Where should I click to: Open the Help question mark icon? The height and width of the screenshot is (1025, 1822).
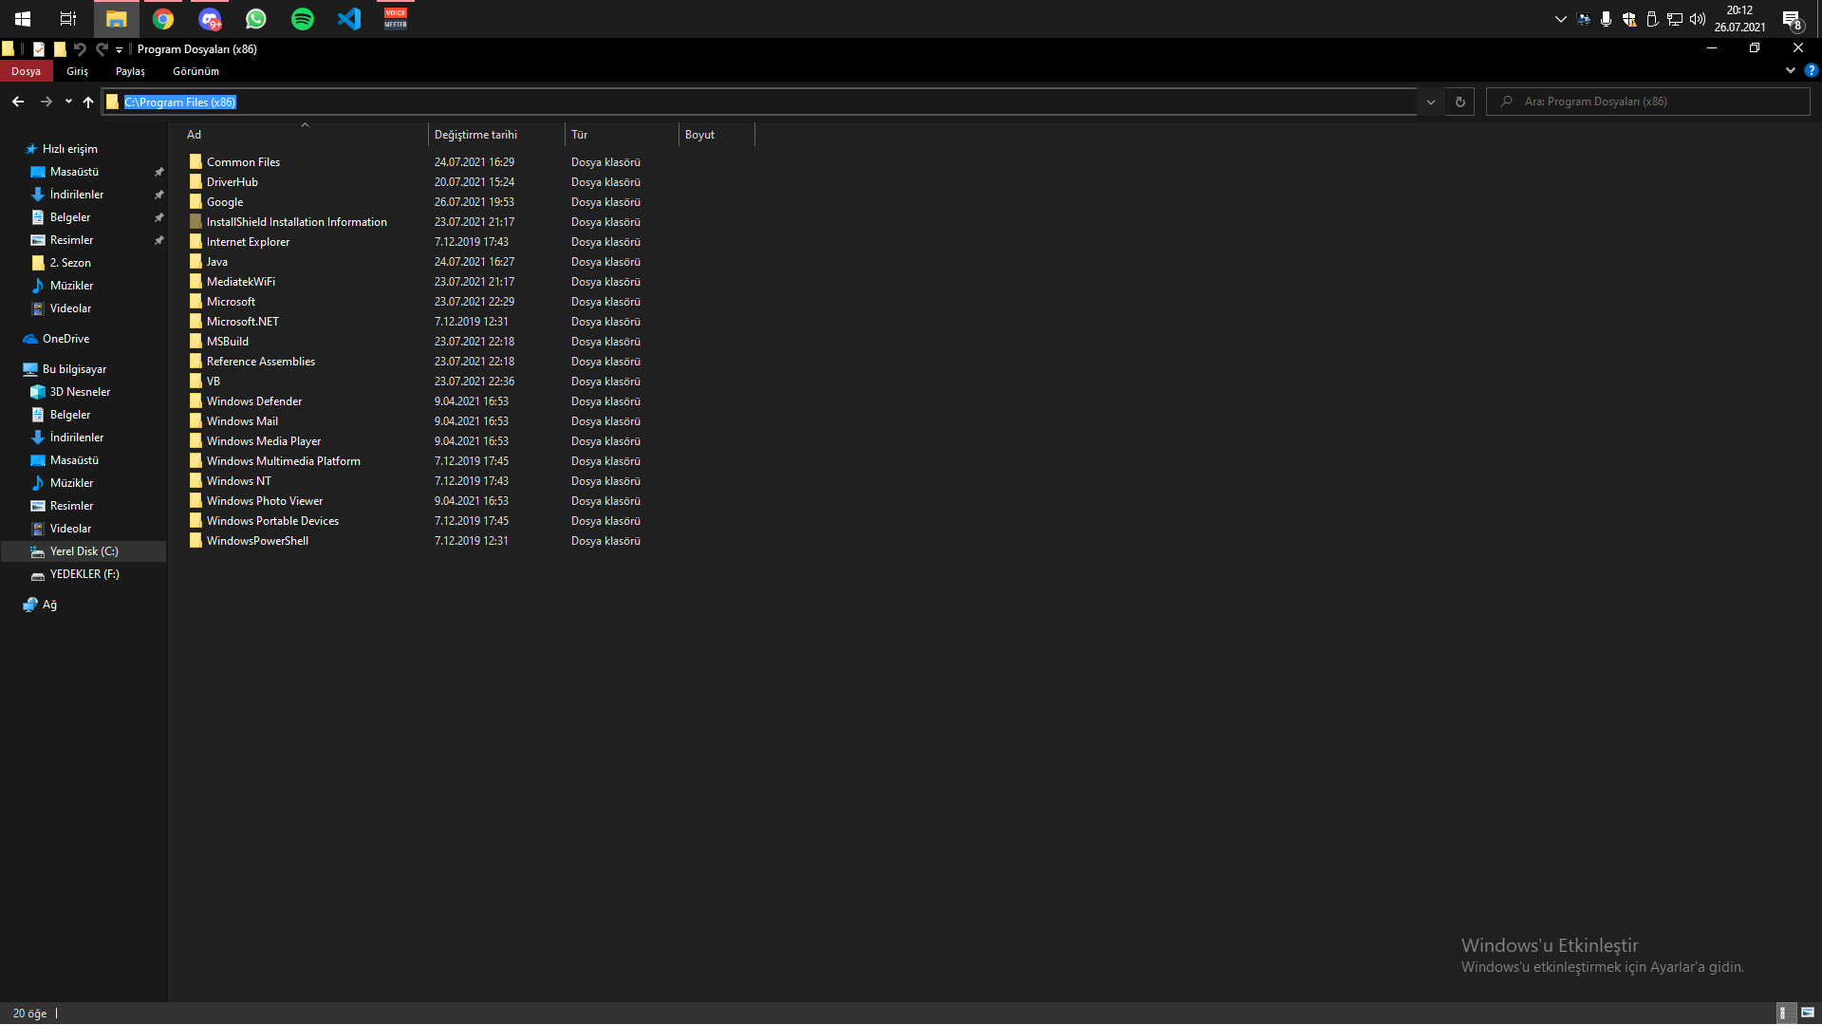(x=1811, y=70)
